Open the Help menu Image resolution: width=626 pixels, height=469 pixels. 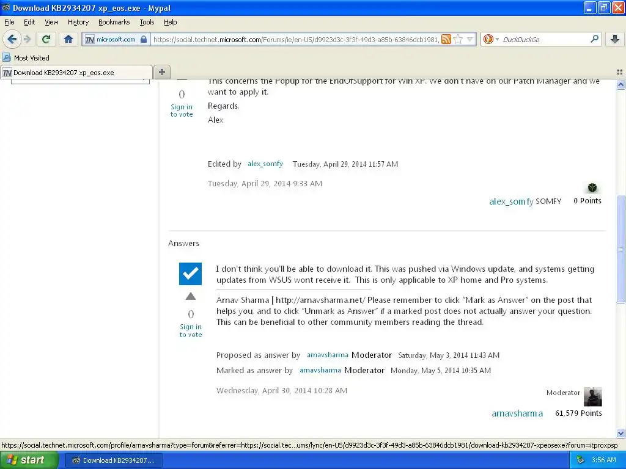click(170, 22)
